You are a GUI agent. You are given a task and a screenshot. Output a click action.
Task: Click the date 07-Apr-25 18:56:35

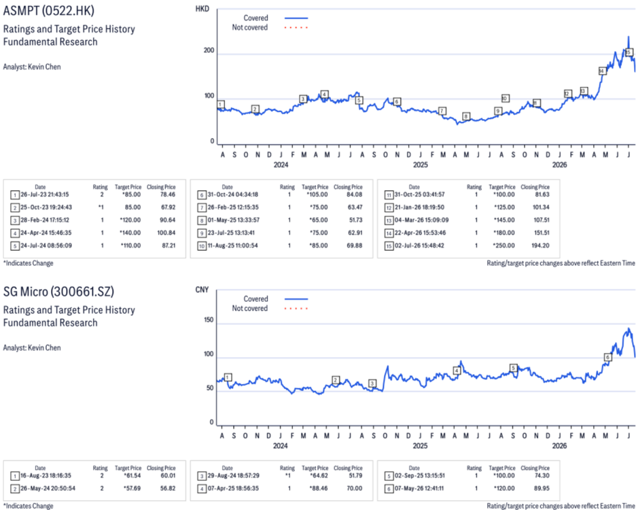click(233, 488)
